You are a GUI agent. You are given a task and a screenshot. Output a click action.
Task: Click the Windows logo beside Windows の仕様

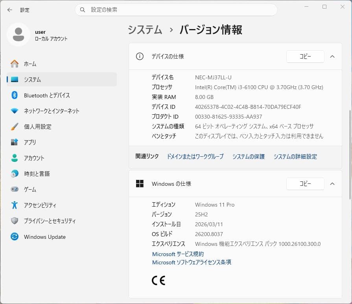pyautogui.click(x=140, y=183)
